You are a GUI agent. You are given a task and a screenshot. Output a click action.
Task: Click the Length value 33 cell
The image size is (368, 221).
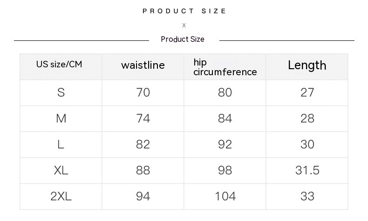coord(307,196)
